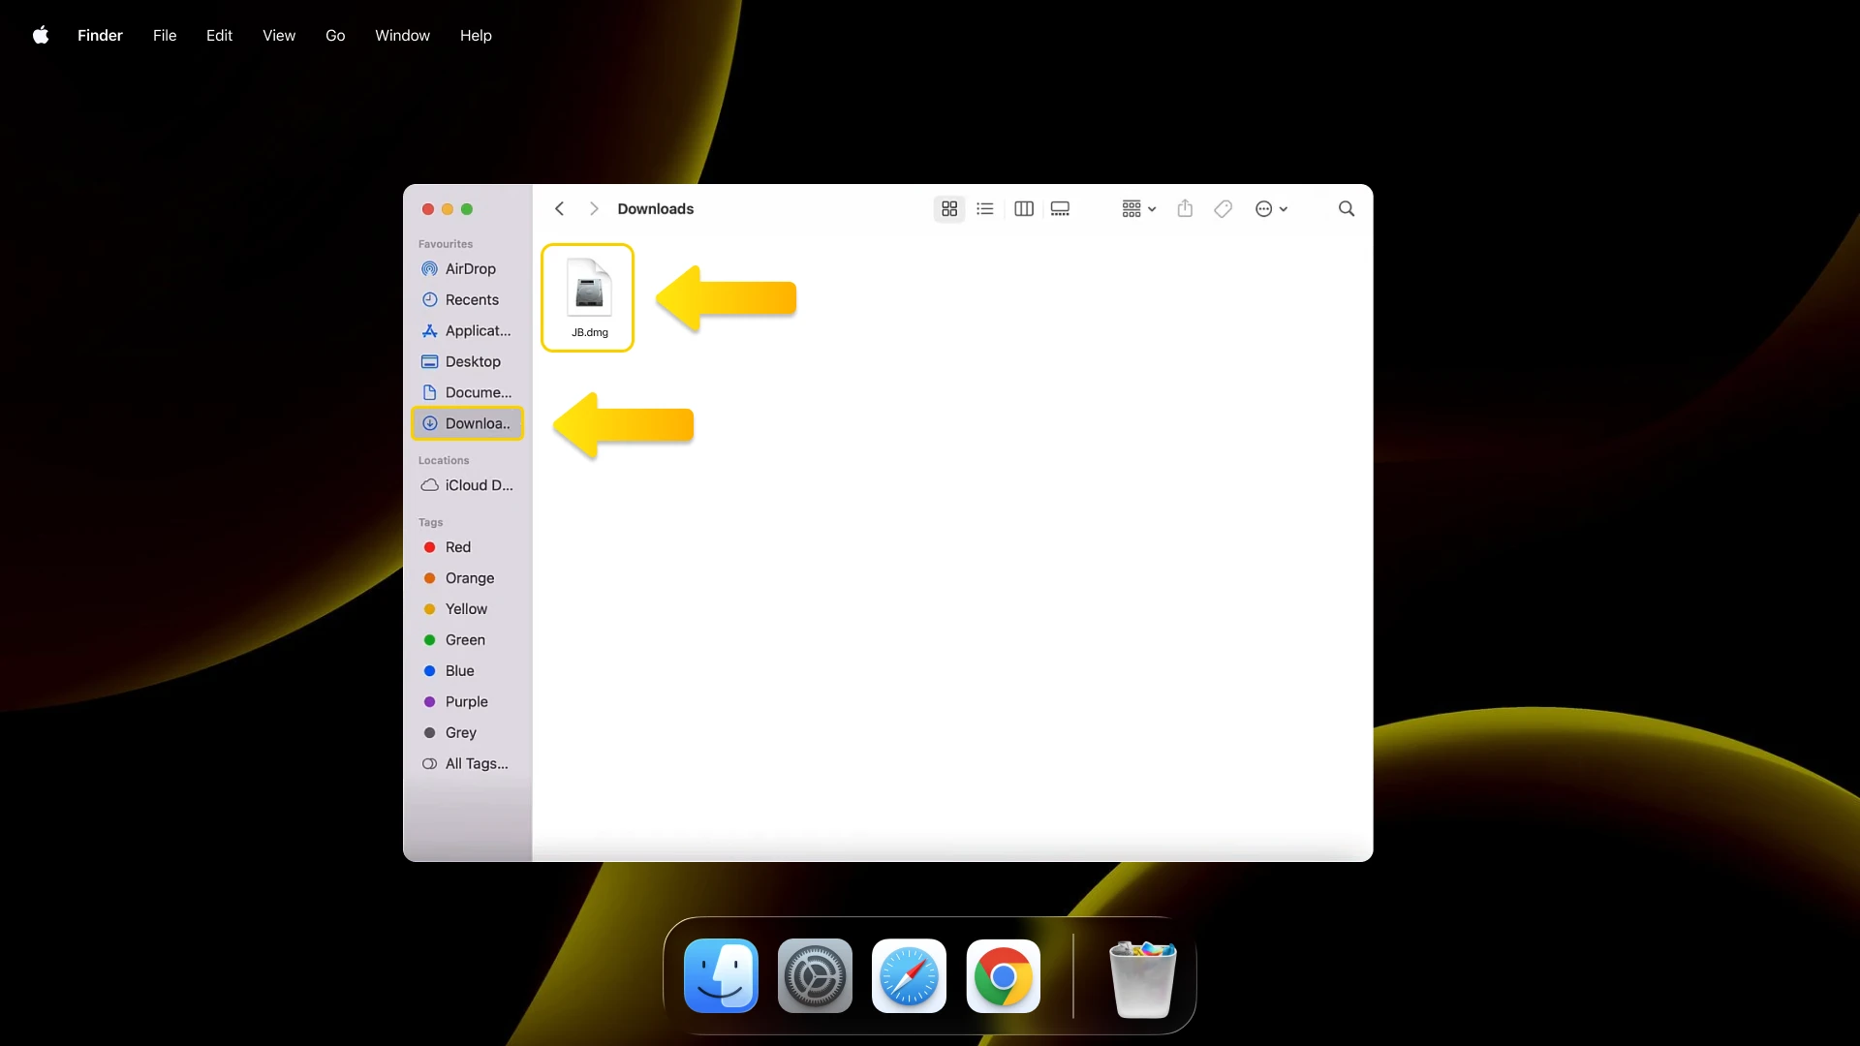Select the JB.dmg file
Viewport: 1860px width, 1046px height.
click(x=589, y=296)
